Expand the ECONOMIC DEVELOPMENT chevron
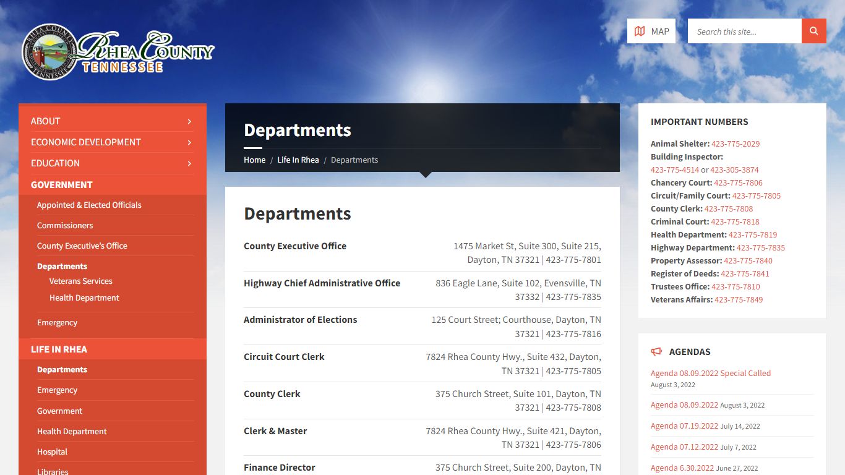 [x=189, y=143]
